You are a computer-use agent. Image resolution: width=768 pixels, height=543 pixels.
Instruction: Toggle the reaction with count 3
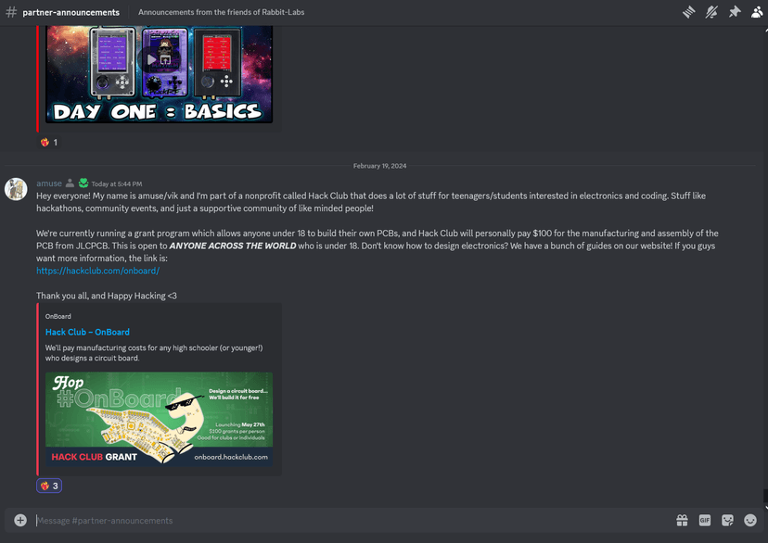point(49,486)
